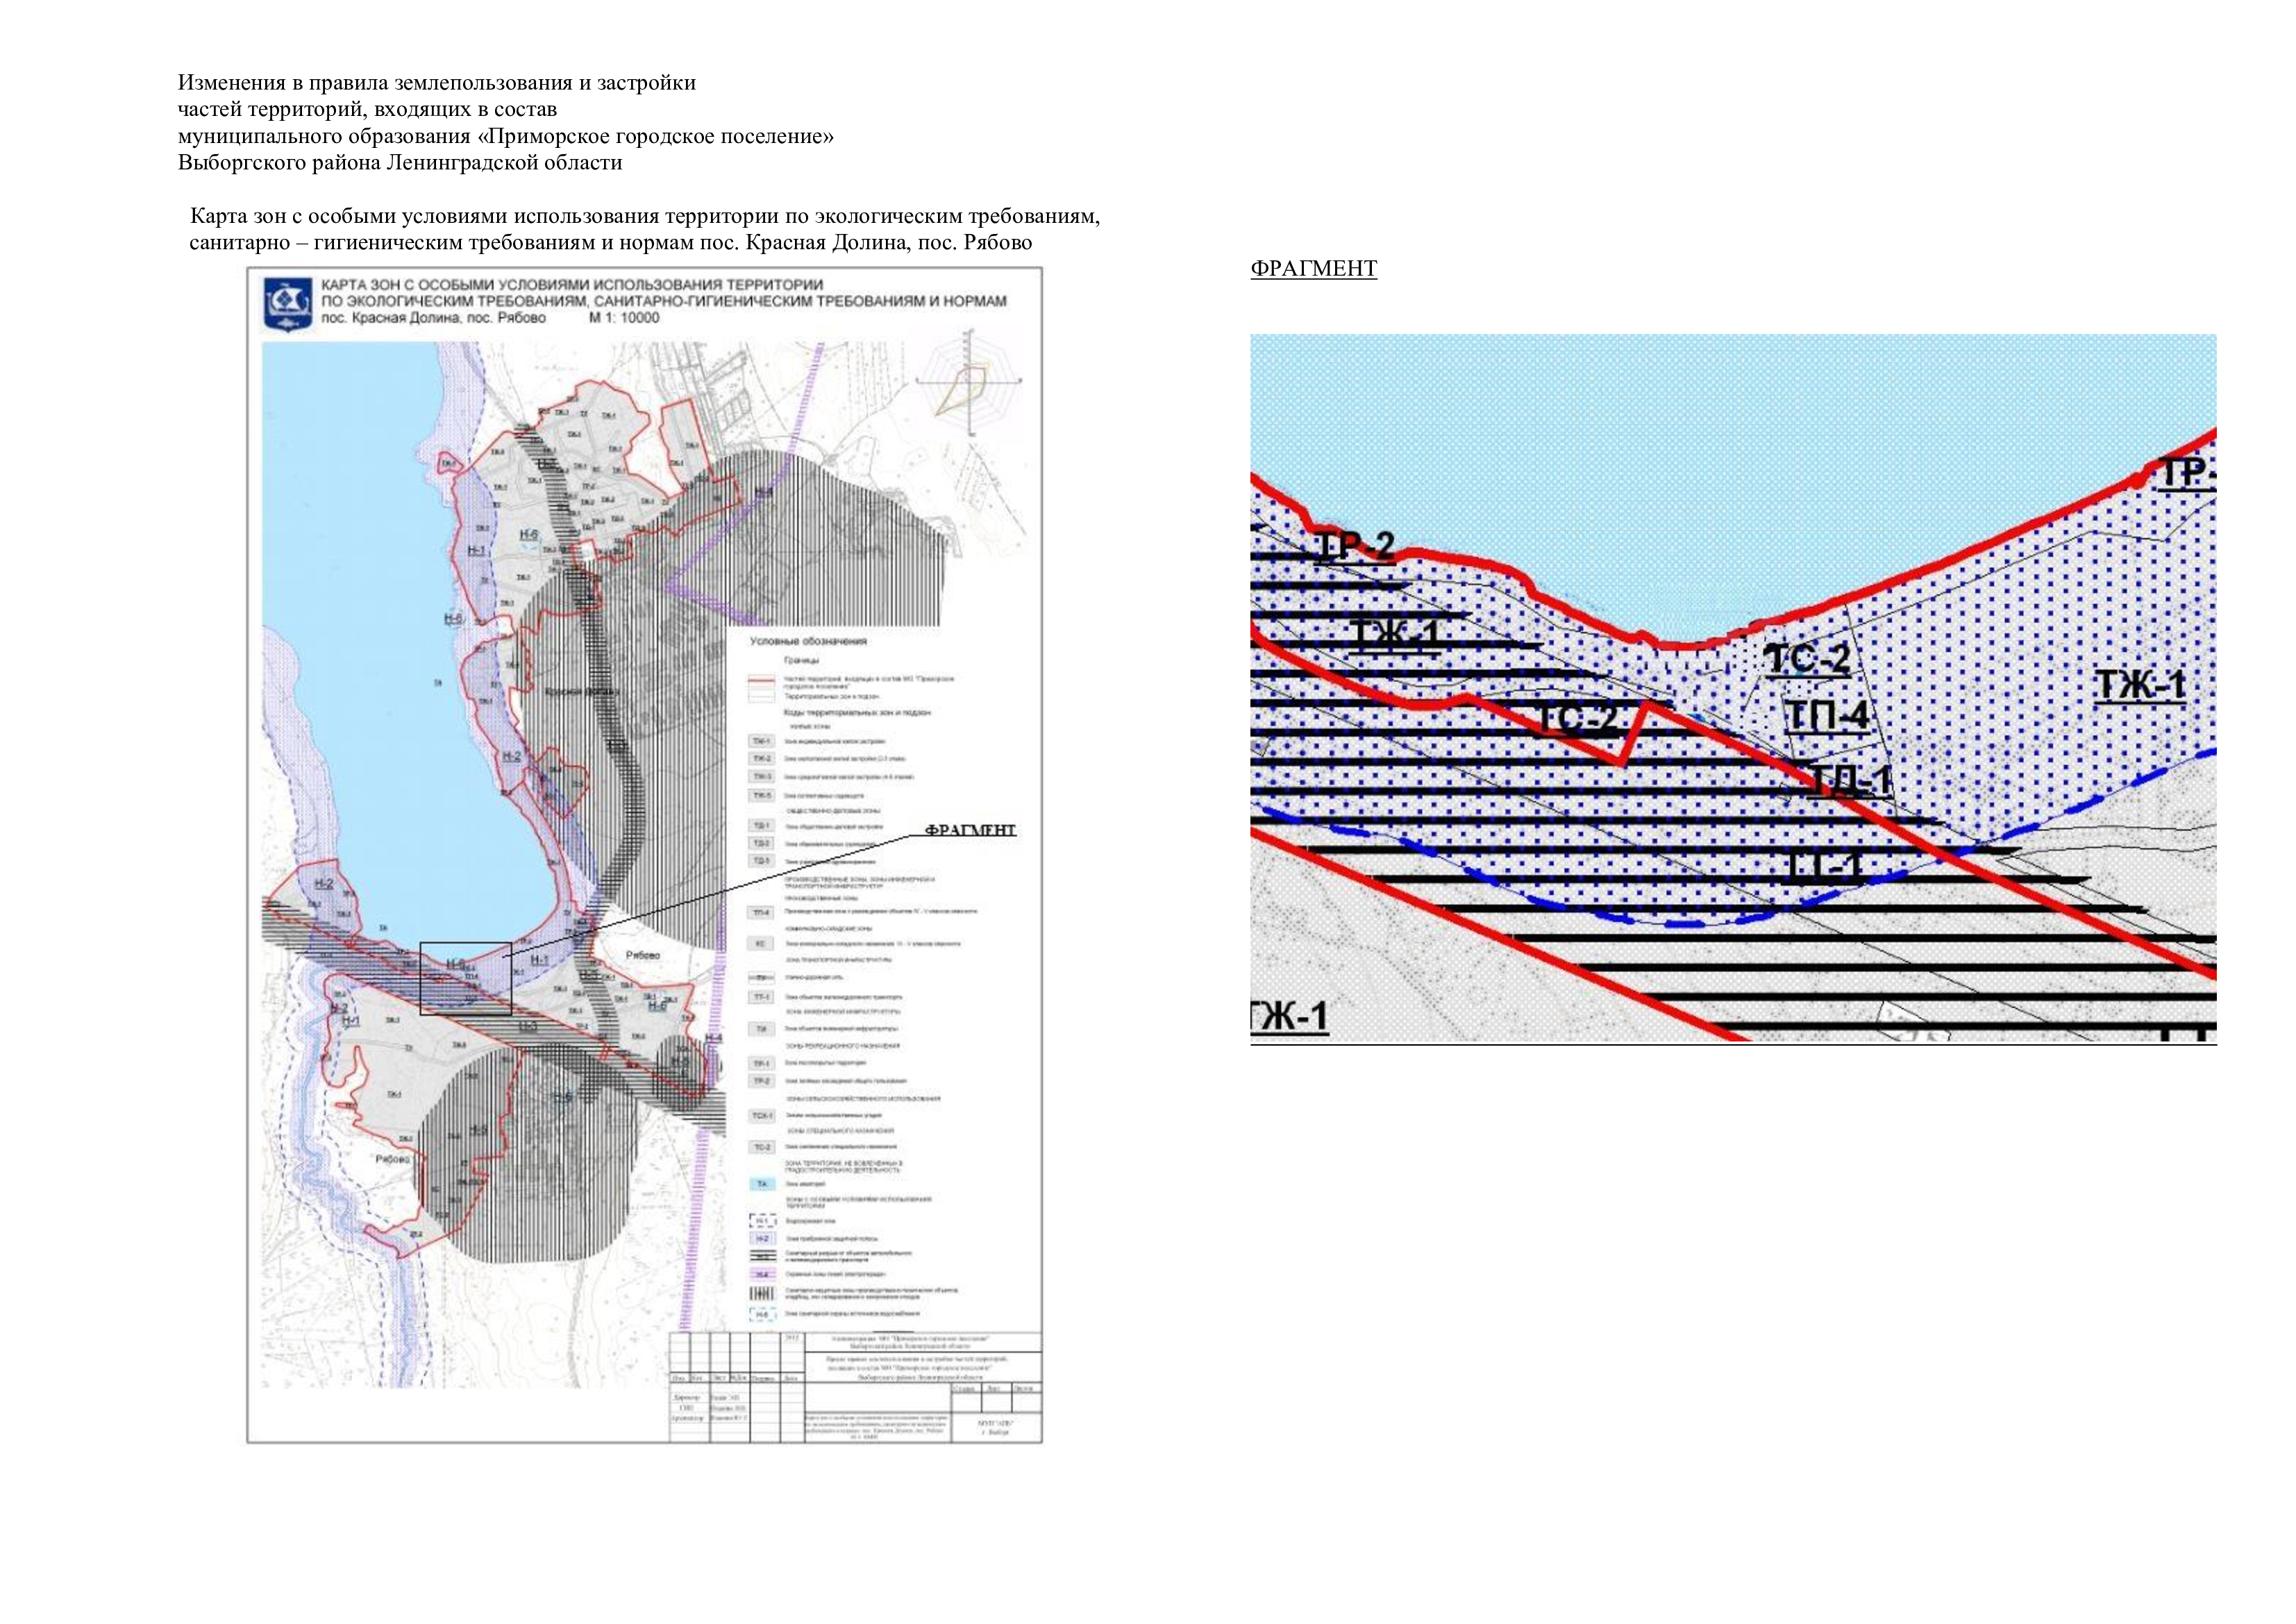Click the ТЖ-5 legend code box
This screenshot has height=1624, width=2296.
761,795
